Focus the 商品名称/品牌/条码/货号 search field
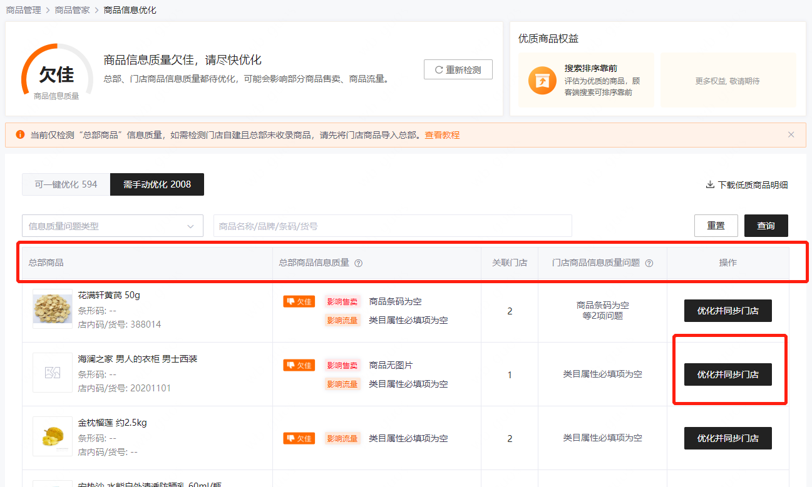 (393, 226)
